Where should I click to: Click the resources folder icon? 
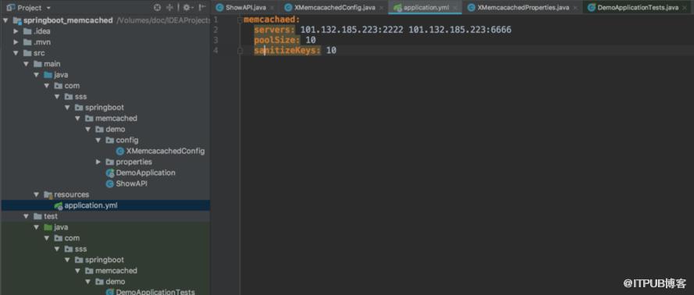point(48,194)
